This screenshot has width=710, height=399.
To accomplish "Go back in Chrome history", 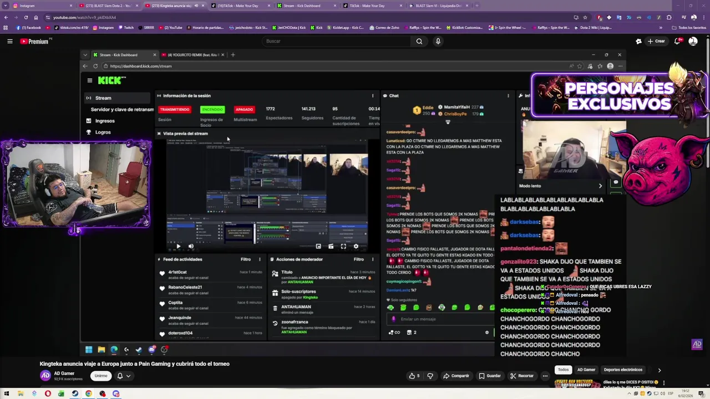I will (x=6, y=17).
